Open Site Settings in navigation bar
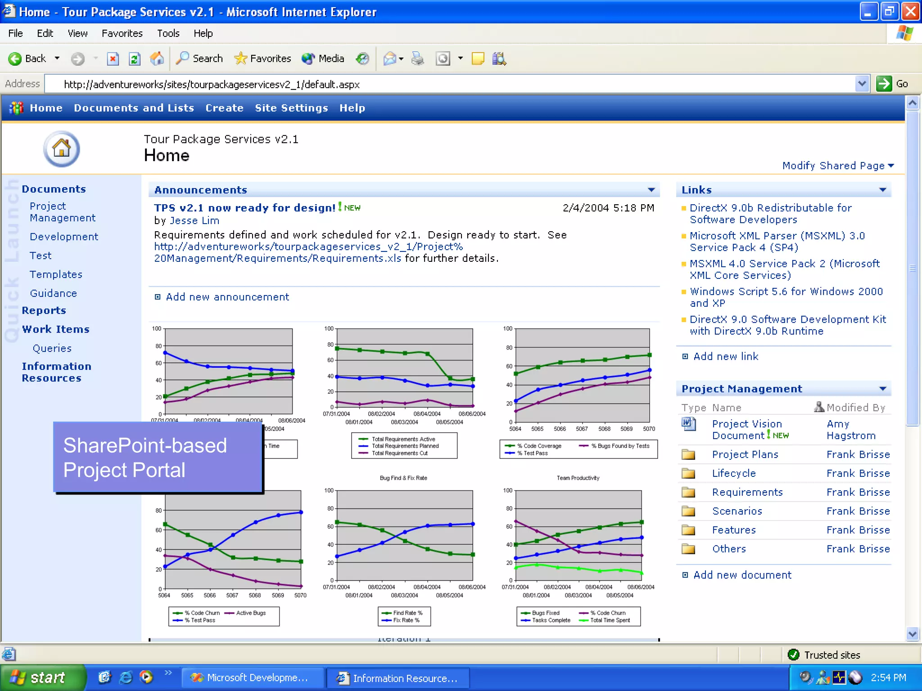922x691 pixels. tap(291, 108)
